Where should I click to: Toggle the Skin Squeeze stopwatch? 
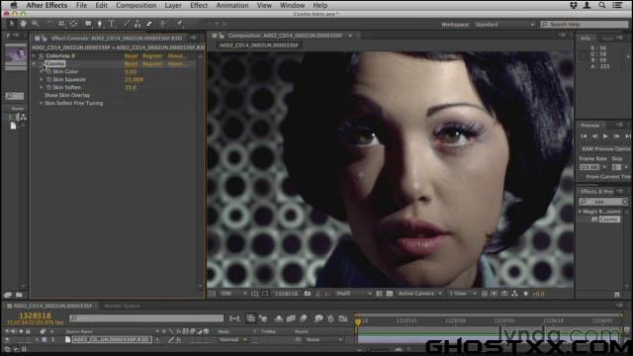pyautogui.click(x=48, y=79)
